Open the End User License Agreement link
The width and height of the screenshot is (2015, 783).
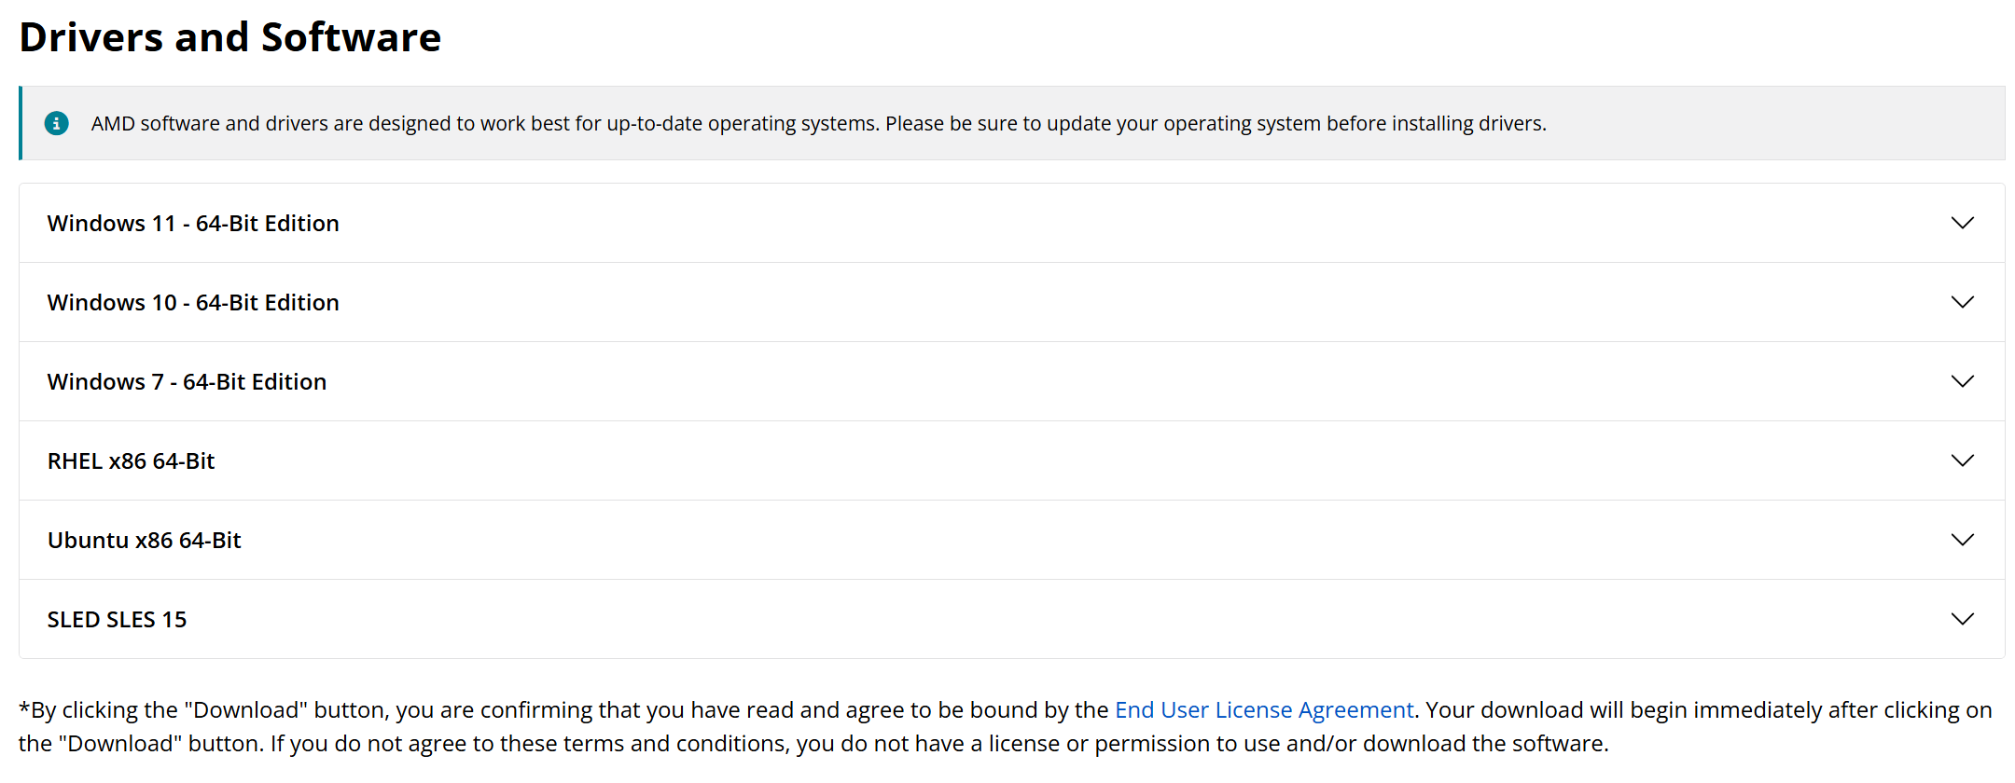[x=1263, y=710]
